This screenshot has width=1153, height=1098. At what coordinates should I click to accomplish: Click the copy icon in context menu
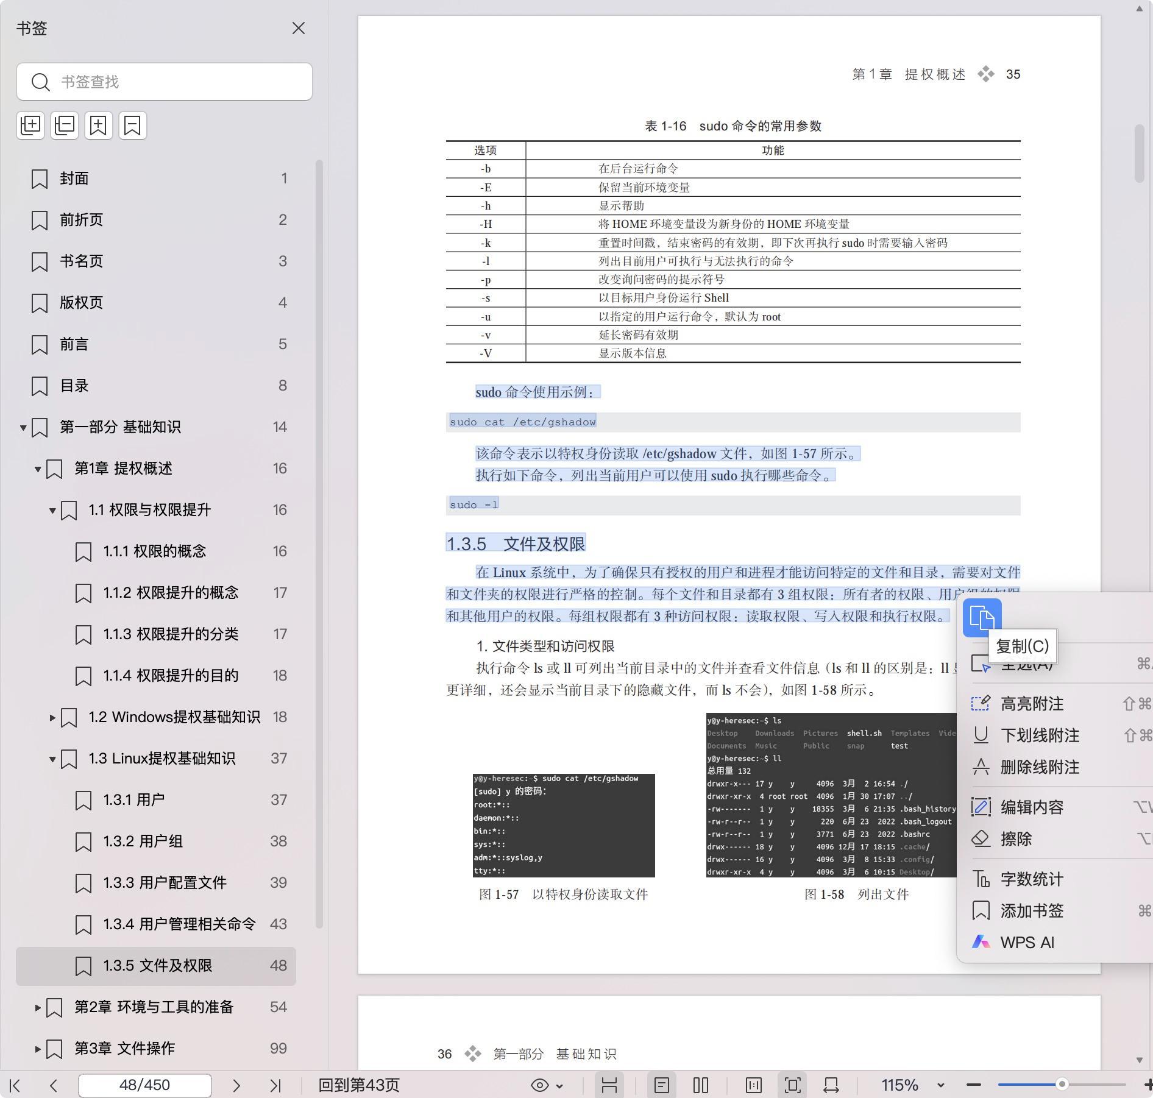point(982,617)
